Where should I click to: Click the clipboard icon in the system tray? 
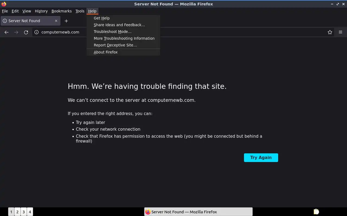pos(316,212)
